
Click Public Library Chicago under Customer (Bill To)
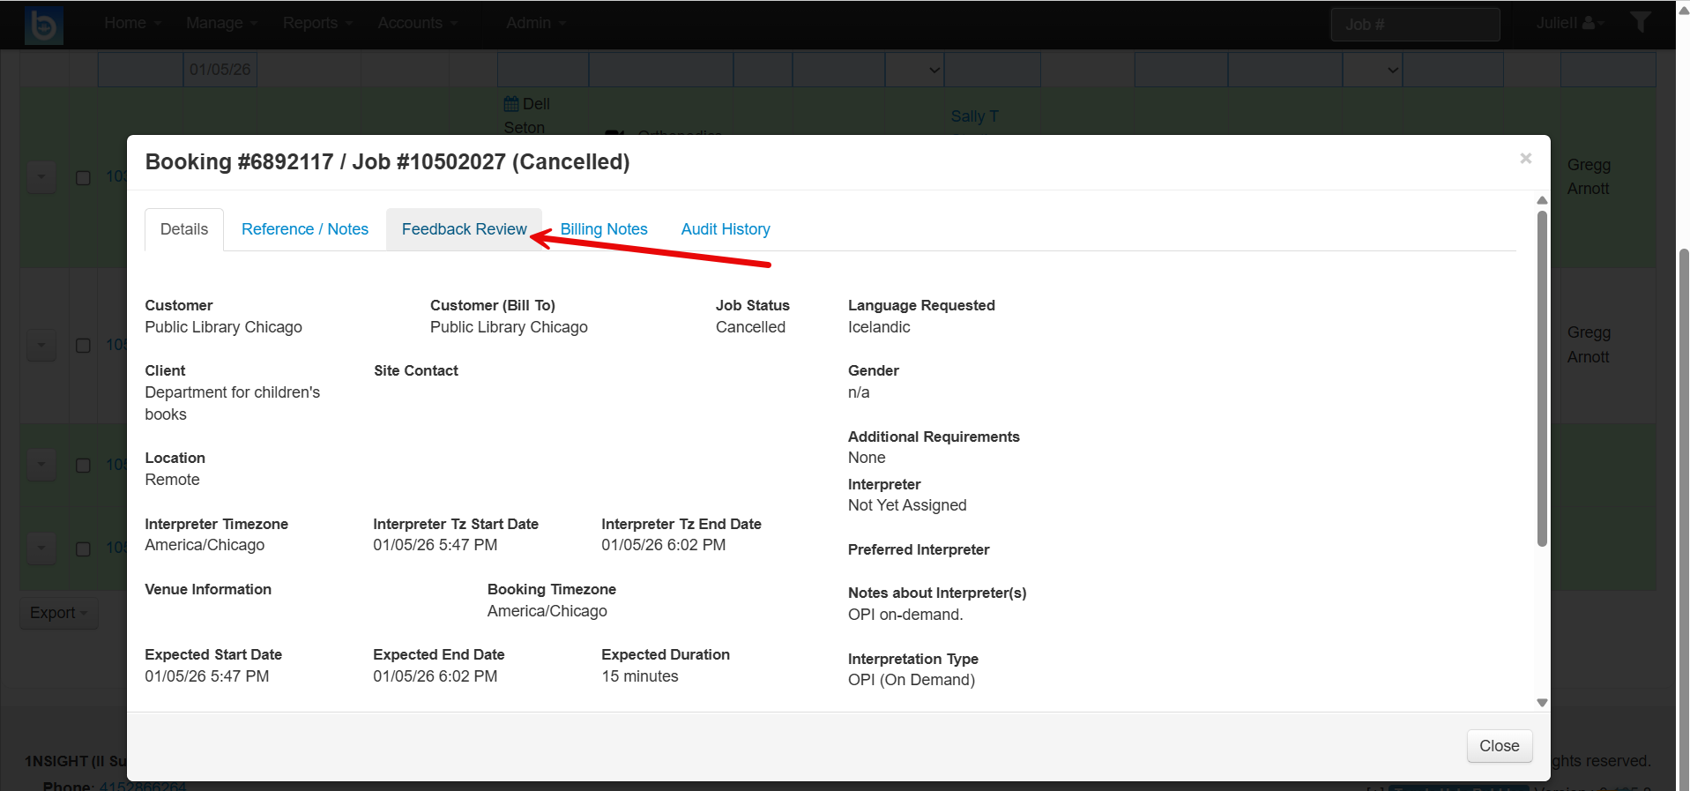[x=509, y=327]
